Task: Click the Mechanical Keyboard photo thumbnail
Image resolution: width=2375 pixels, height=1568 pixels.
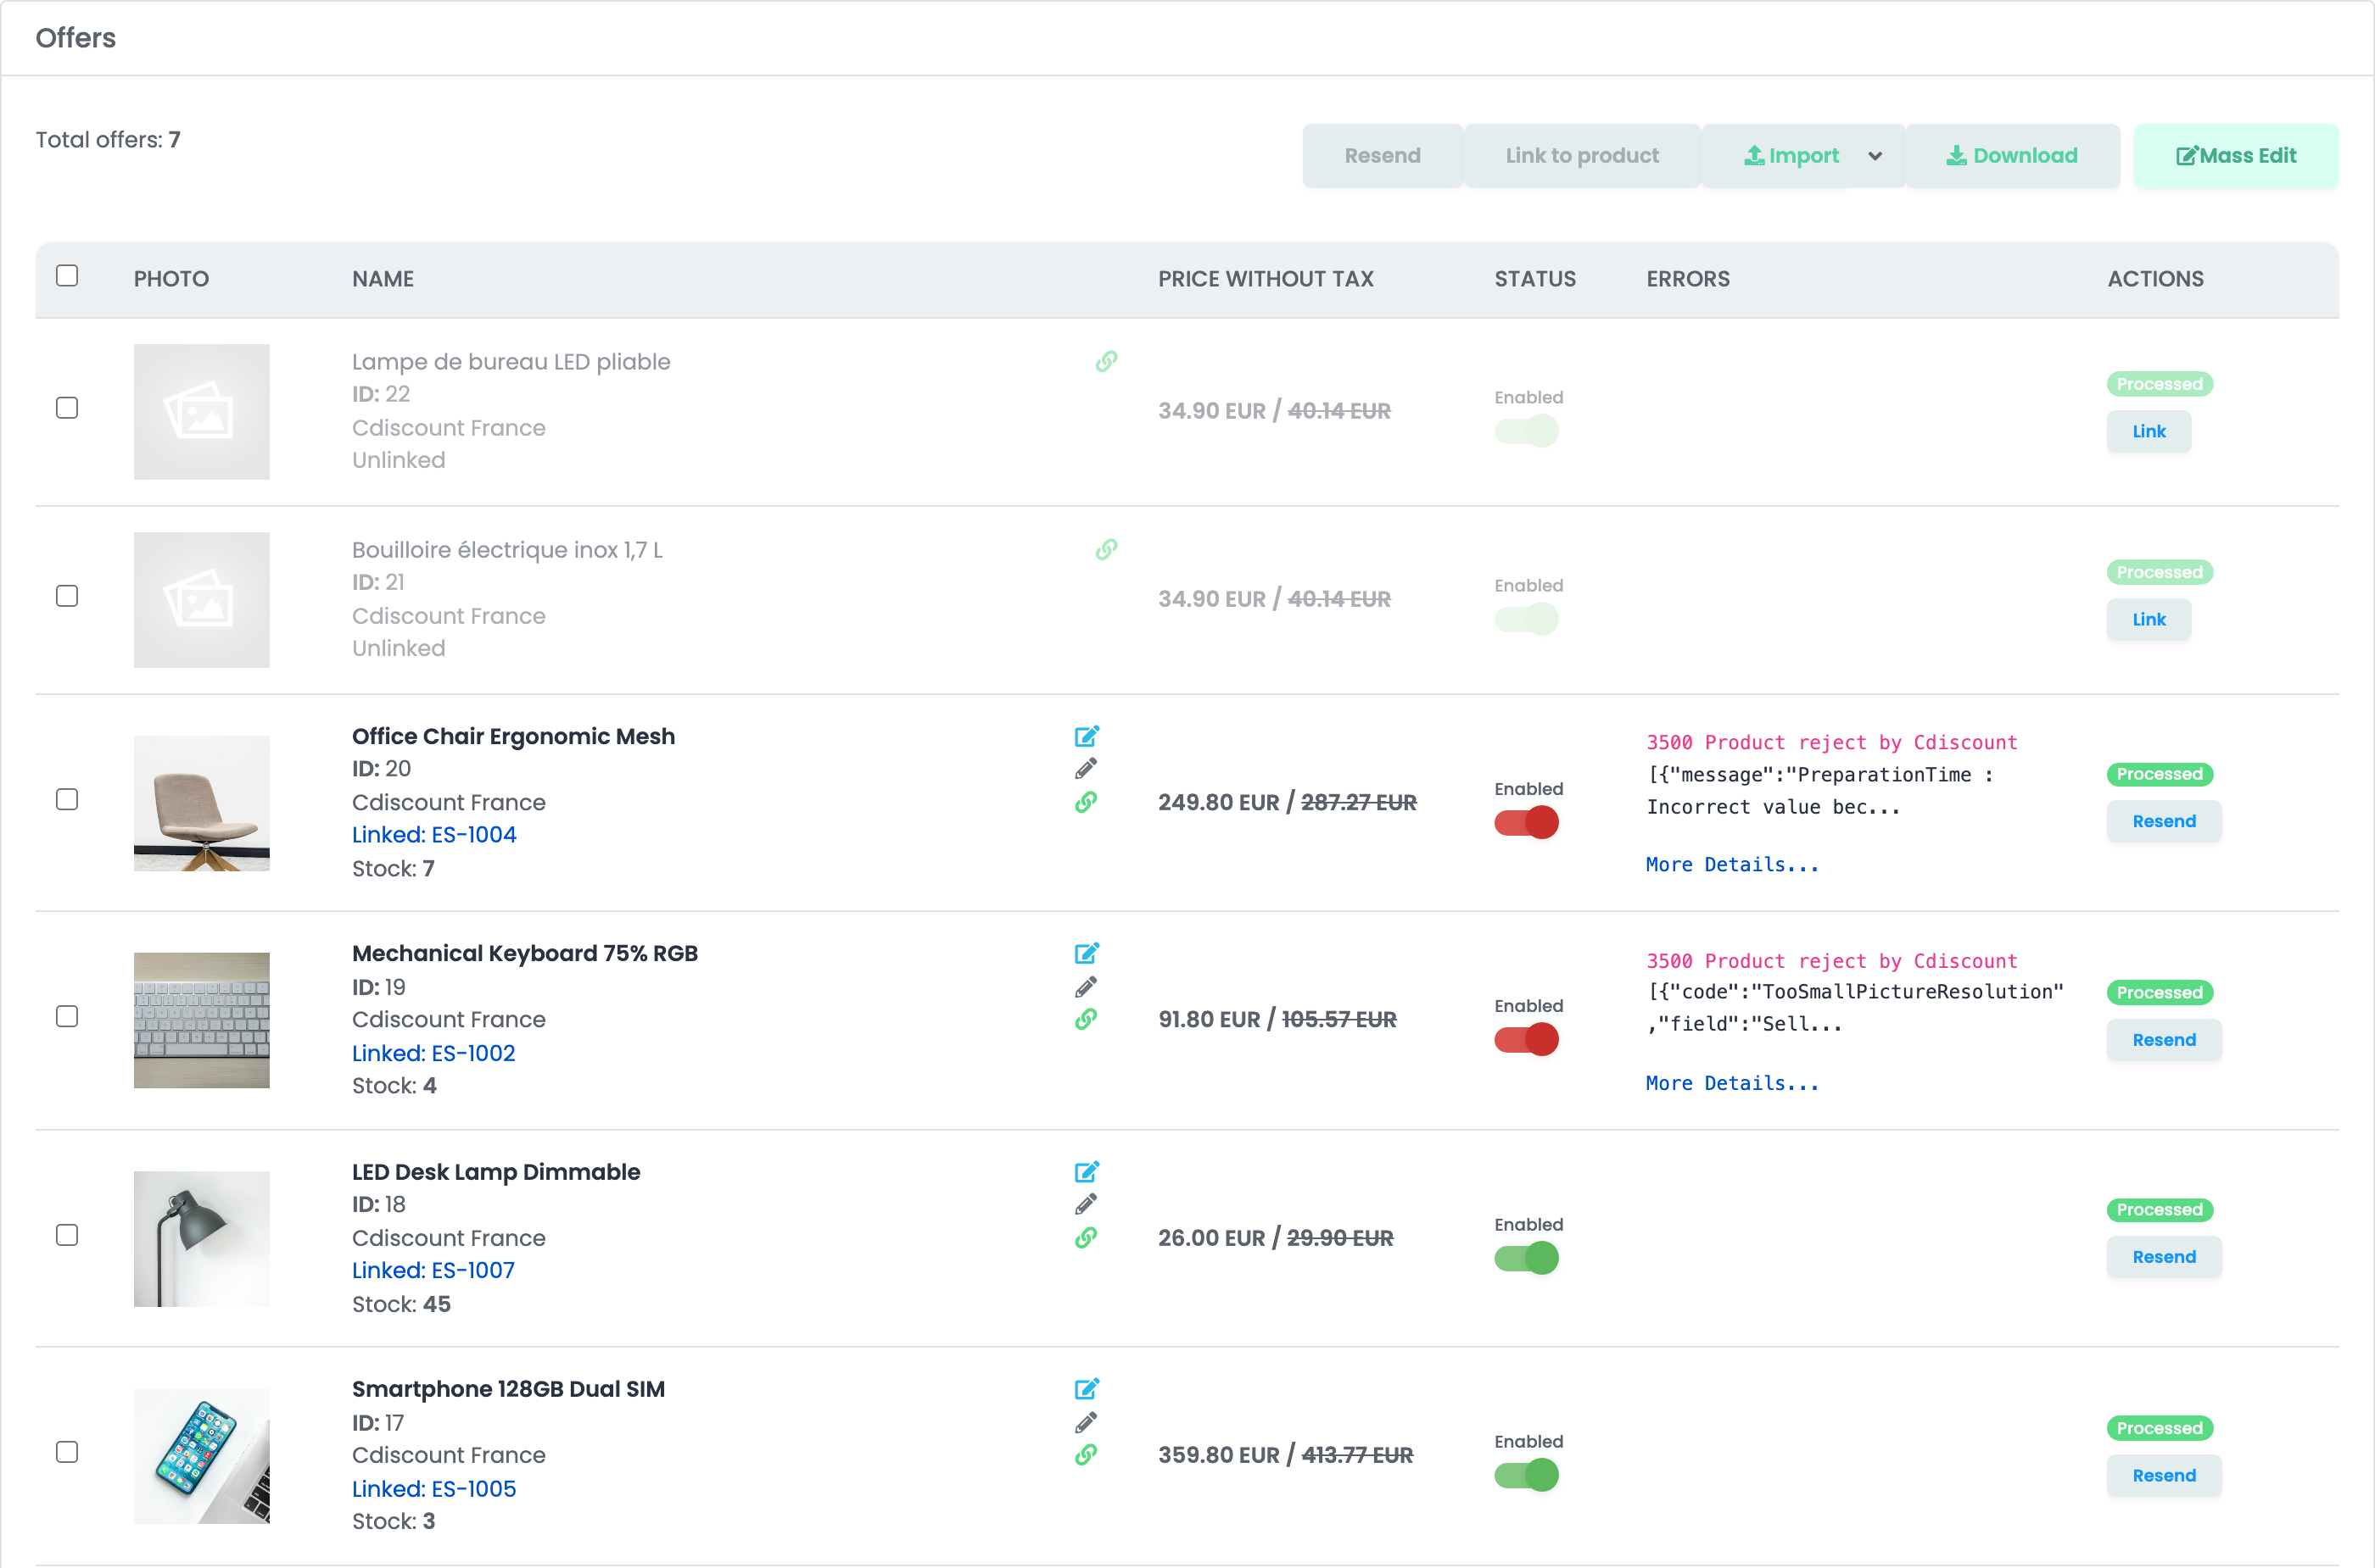Action: [x=201, y=1020]
